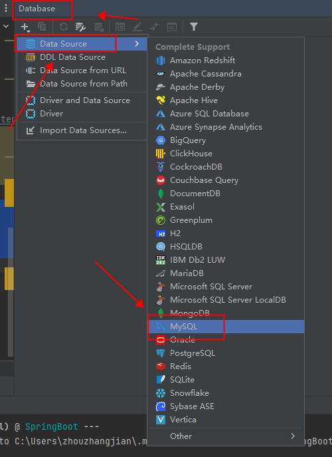
Task: Choose MongoDB data source
Action: tap(226, 313)
